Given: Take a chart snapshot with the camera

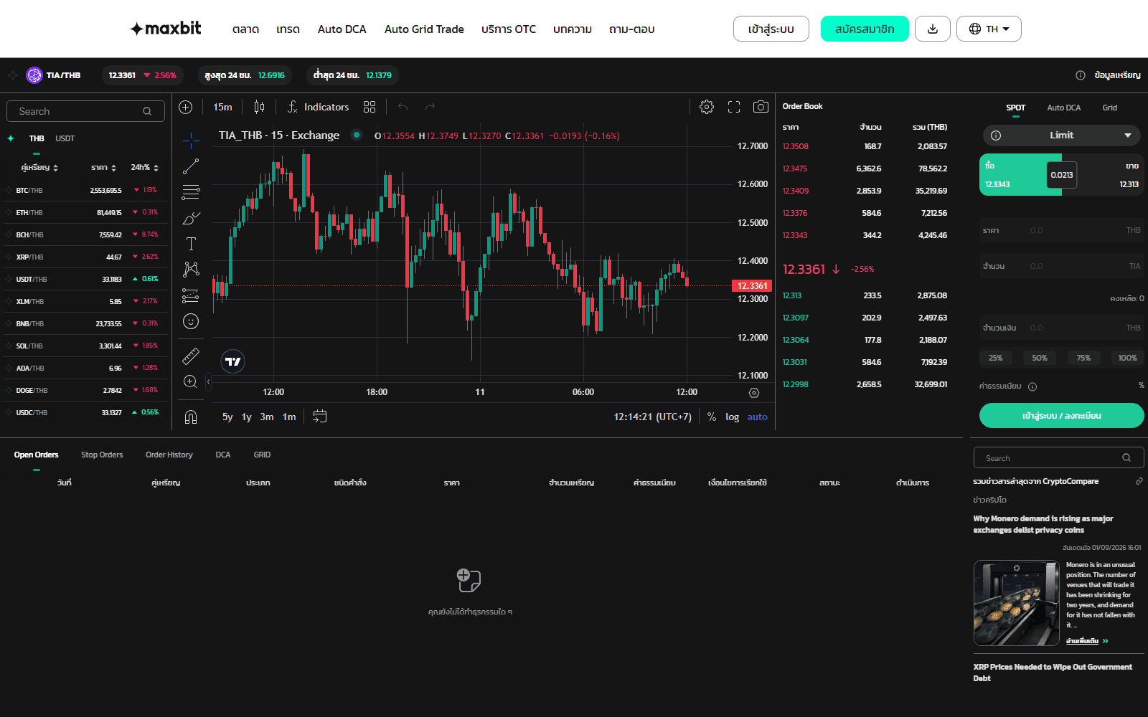Looking at the screenshot, I should (761, 107).
